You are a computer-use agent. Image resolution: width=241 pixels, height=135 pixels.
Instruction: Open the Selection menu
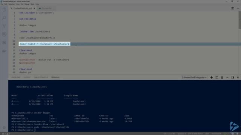click(x=12, y=4)
